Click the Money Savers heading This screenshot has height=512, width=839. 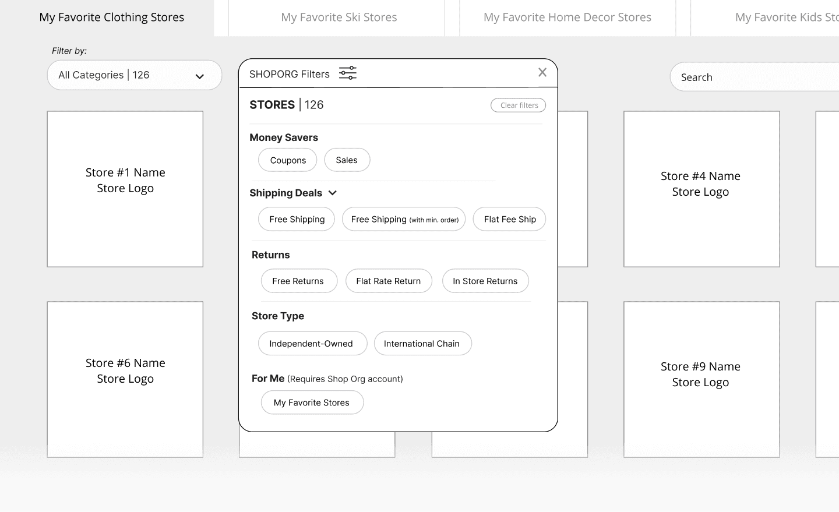pyautogui.click(x=284, y=137)
